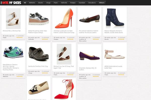This screenshot has width=151, height=100.
Task: Open the comment count on Louboutin card
Action: pos(71,37)
